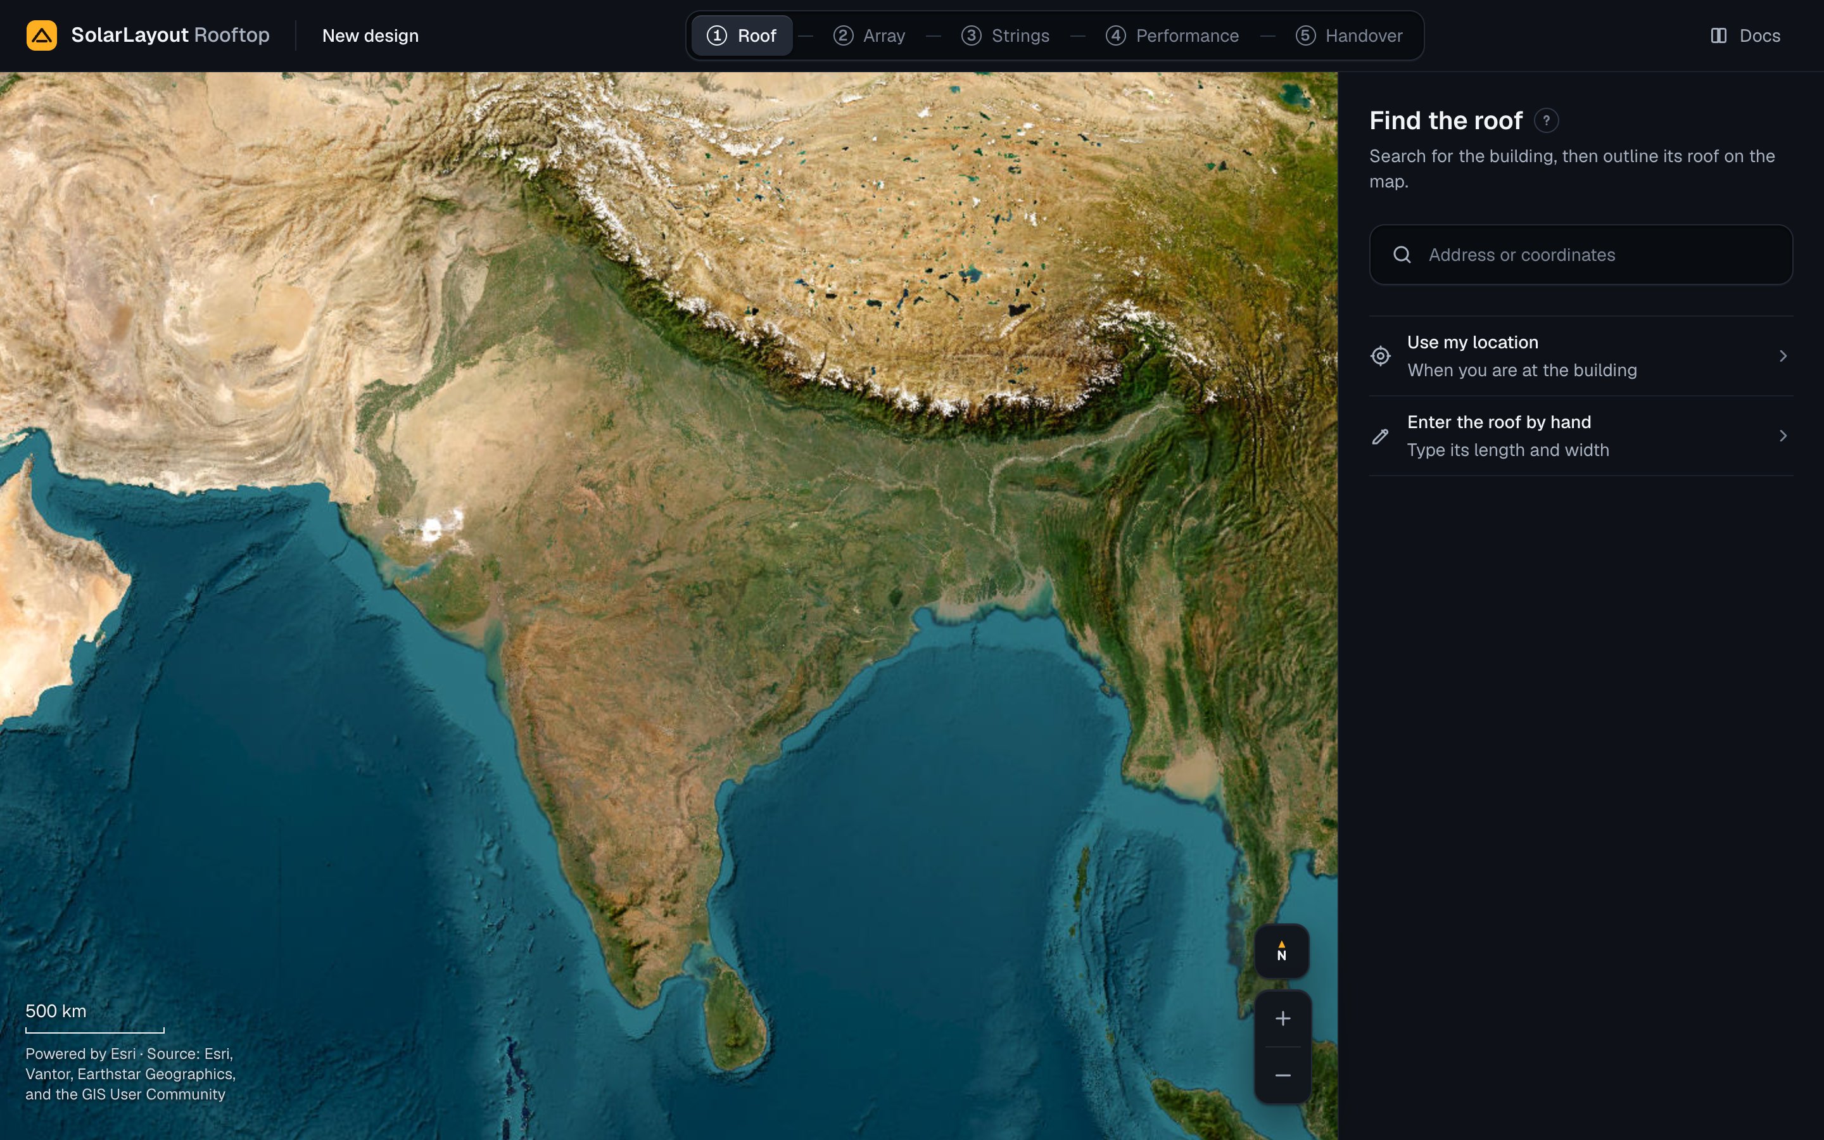This screenshot has width=1824, height=1140.
Task: Zoom out the map with minus
Action: pos(1283,1075)
